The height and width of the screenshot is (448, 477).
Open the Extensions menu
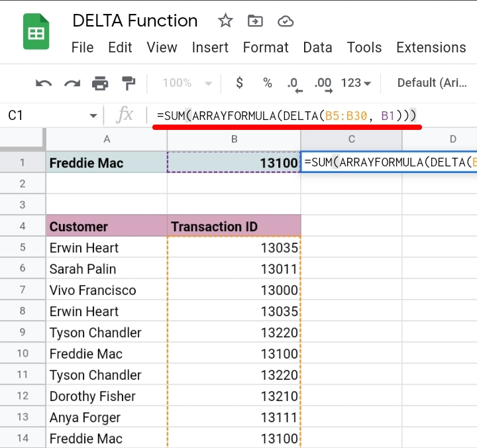431,48
